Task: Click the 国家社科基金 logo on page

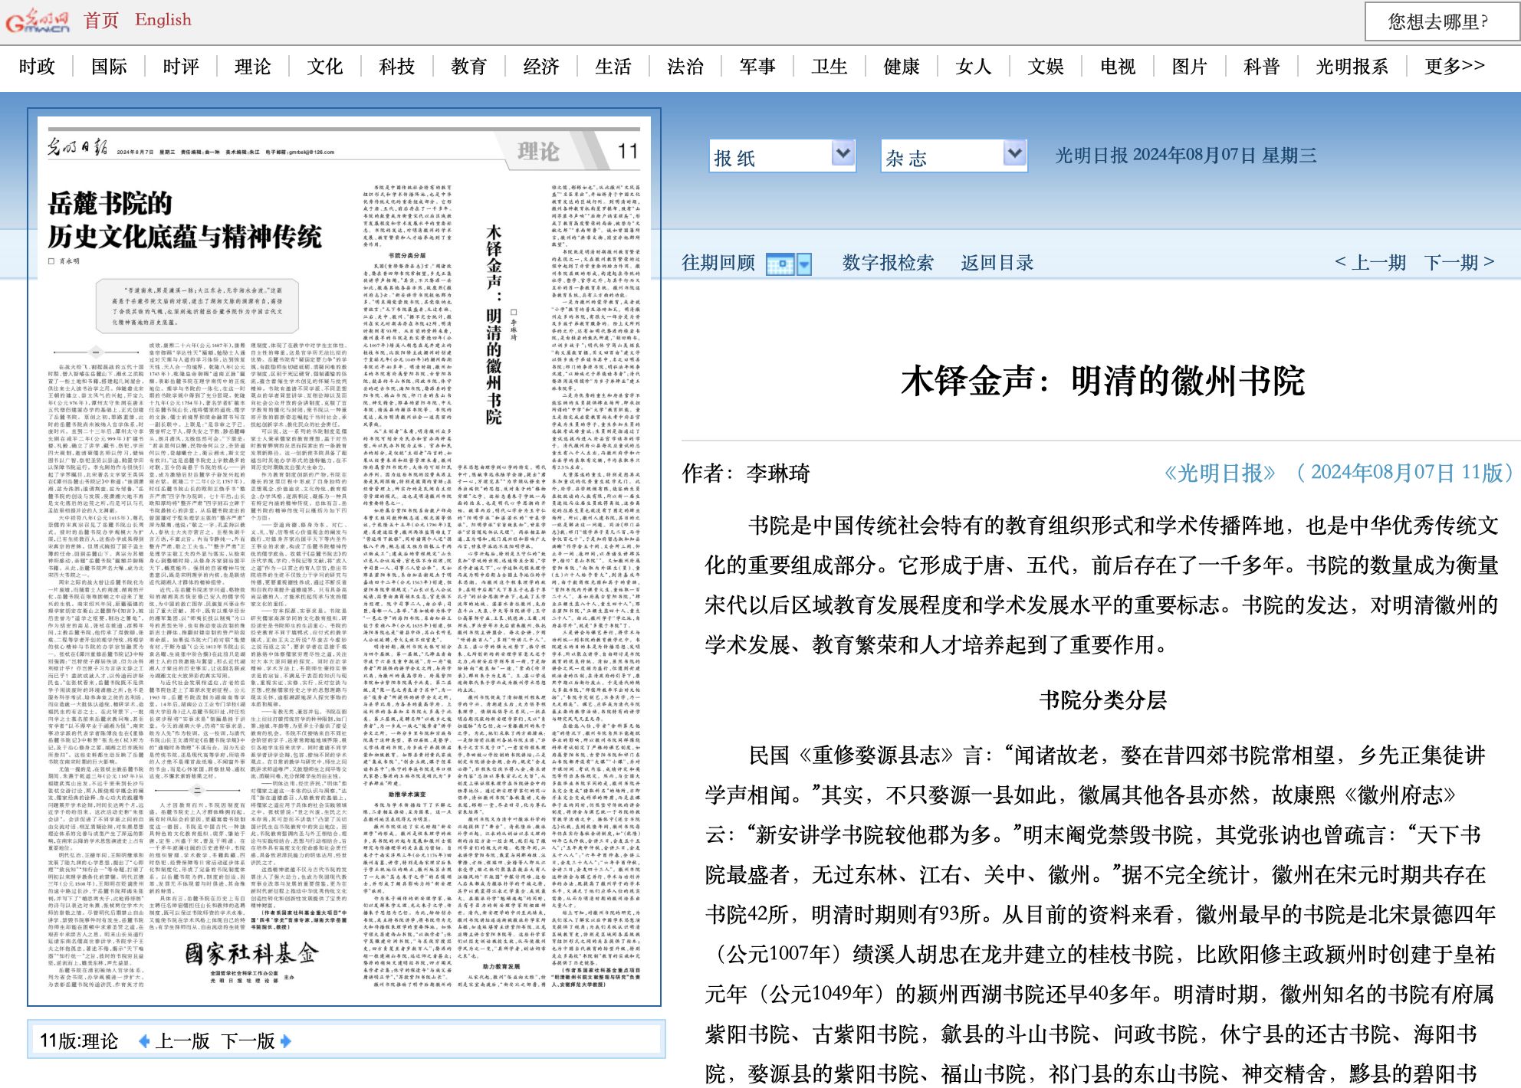Action: (x=251, y=953)
